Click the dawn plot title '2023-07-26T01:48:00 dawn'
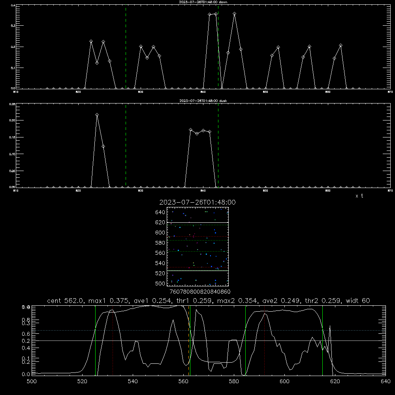Screen dimensions: 395x395 pos(203,2)
